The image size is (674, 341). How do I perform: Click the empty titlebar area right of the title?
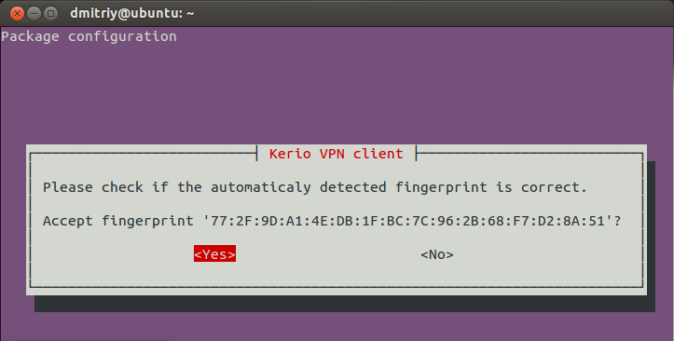tap(430, 13)
